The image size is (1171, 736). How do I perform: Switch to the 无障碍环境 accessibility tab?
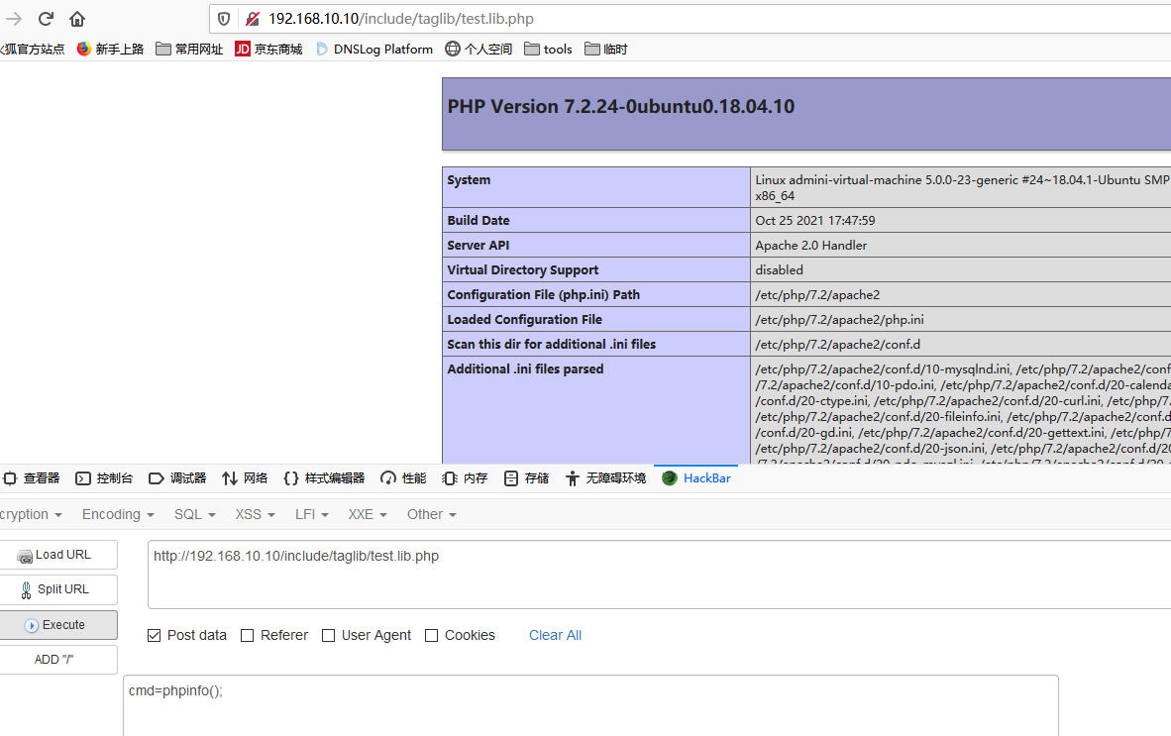click(x=605, y=478)
